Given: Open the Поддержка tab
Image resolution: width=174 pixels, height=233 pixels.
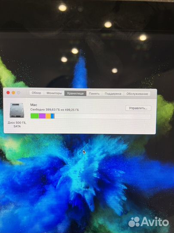Looking at the screenshot, I should pyautogui.click(x=113, y=94).
